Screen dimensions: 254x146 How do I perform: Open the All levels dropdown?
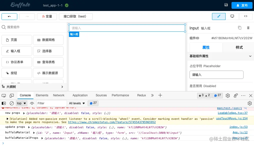(77, 103)
